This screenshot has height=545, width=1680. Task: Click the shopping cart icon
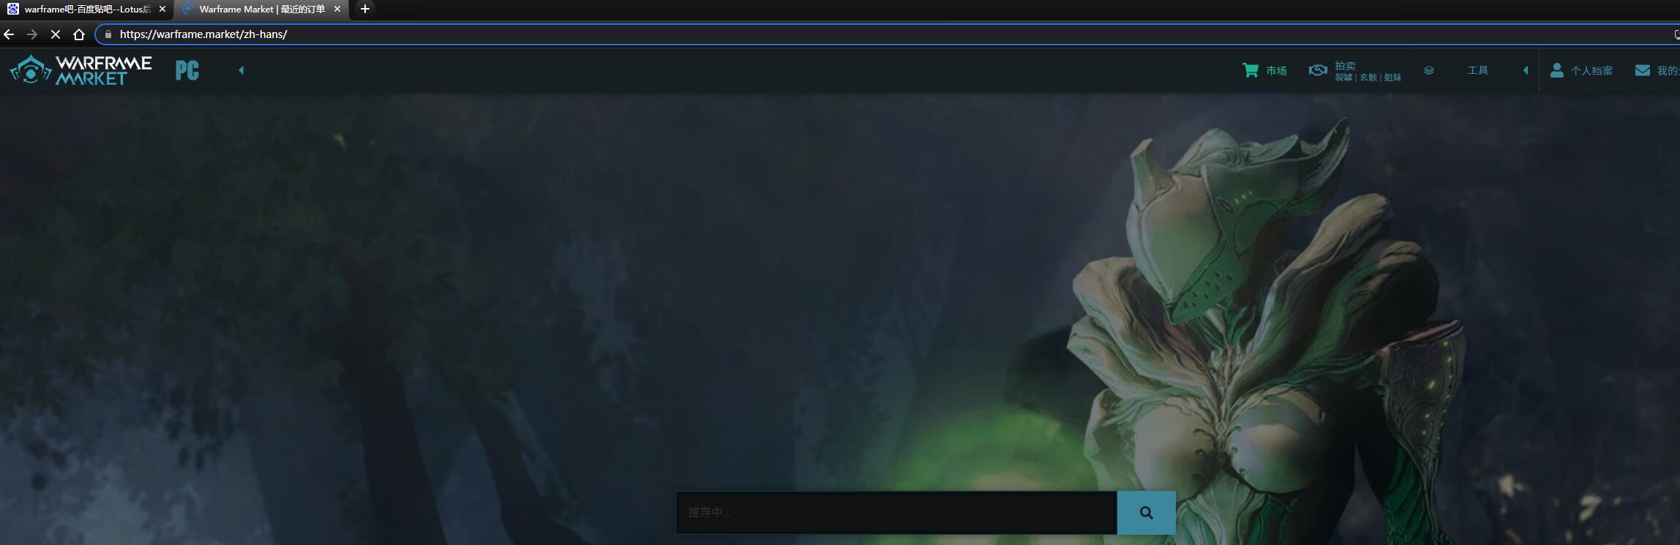[x=1250, y=70]
